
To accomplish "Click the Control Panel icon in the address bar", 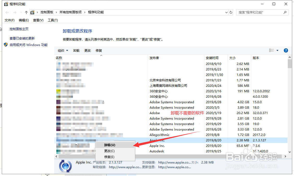I will click(32, 12).
